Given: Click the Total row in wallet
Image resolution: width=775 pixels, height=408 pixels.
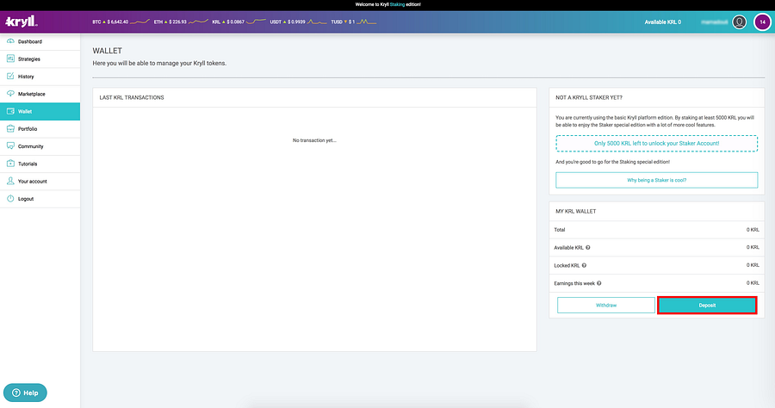Looking at the screenshot, I should tap(656, 230).
